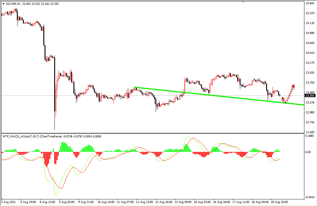Image resolution: width=317 pixels, height=206 pixels.
Task: Select the green descending trendline
Action: [x=219, y=96]
